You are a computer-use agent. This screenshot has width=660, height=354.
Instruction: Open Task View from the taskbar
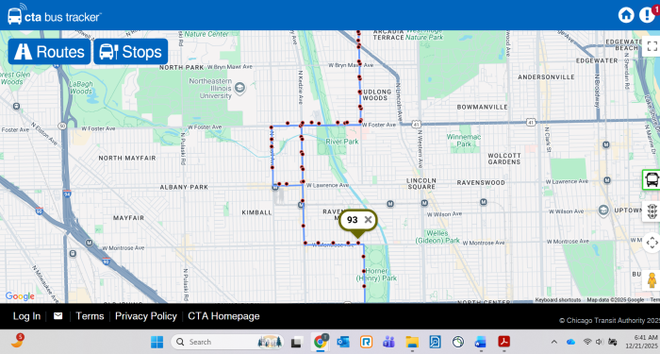(297, 342)
